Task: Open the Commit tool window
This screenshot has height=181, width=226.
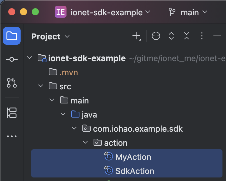Action: pos(12,59)
